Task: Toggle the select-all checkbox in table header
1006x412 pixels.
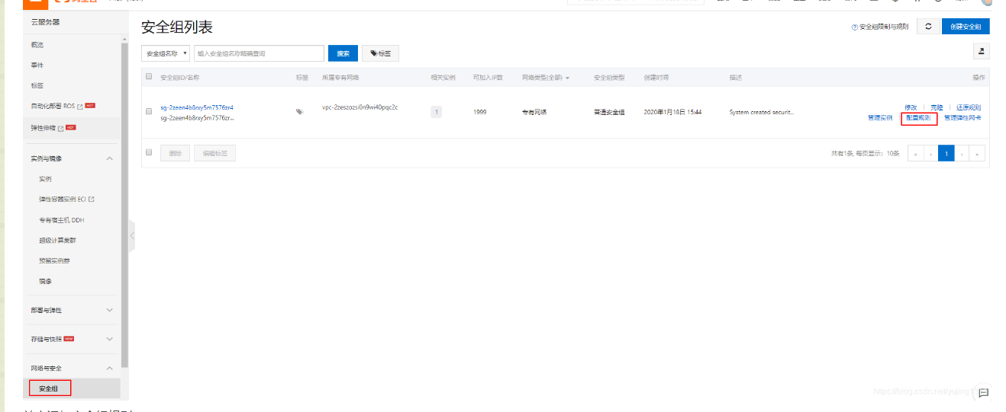Action: click(149, 77)
